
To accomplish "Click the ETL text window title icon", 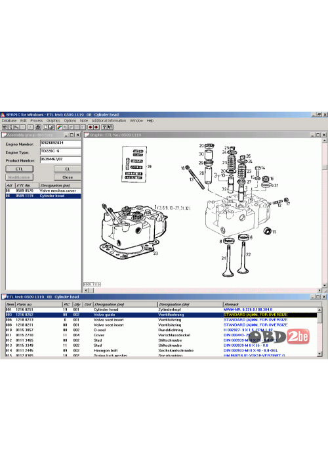I will coord(4,297).
